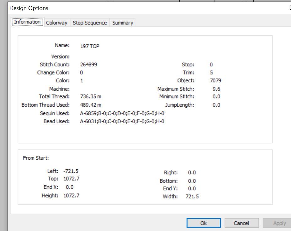Click the Bottom Thread Used value 489.42 m
291x231 pixels.
point(91,105)
